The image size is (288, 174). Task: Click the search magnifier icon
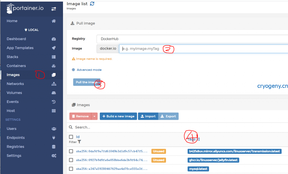coord(71,127)
